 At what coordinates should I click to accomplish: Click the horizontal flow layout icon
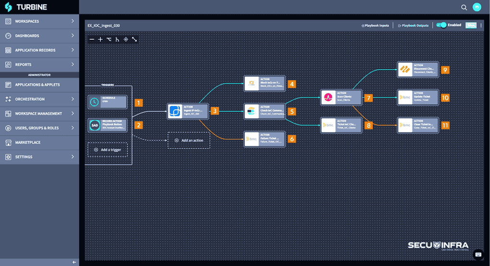point(109,39)
